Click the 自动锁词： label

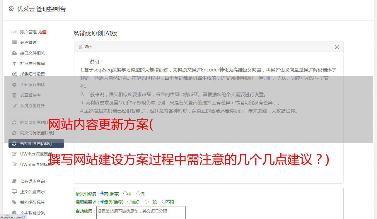click(x=86, y=211)
